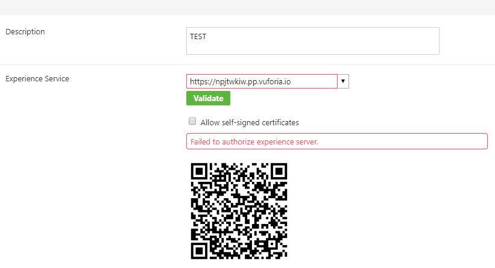
Task: Click the QR code's top-right finder square
Action: pyautogui.click(x=279, y=172)
